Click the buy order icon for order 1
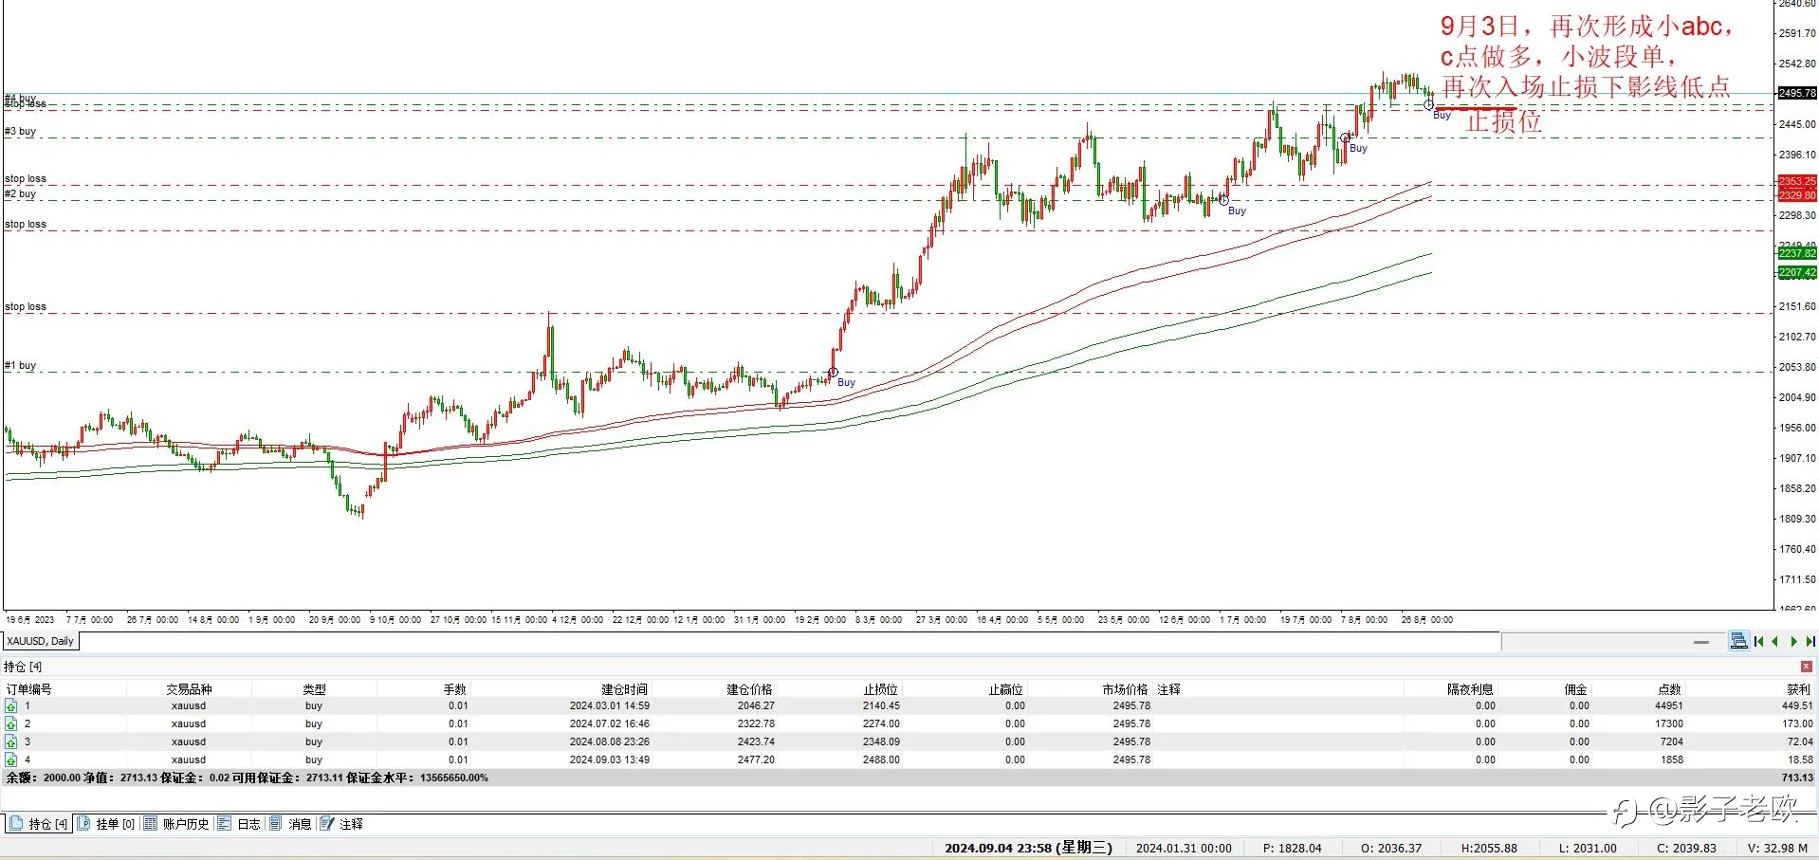Viewport: 1819px width, 860px height. (11, 706)
